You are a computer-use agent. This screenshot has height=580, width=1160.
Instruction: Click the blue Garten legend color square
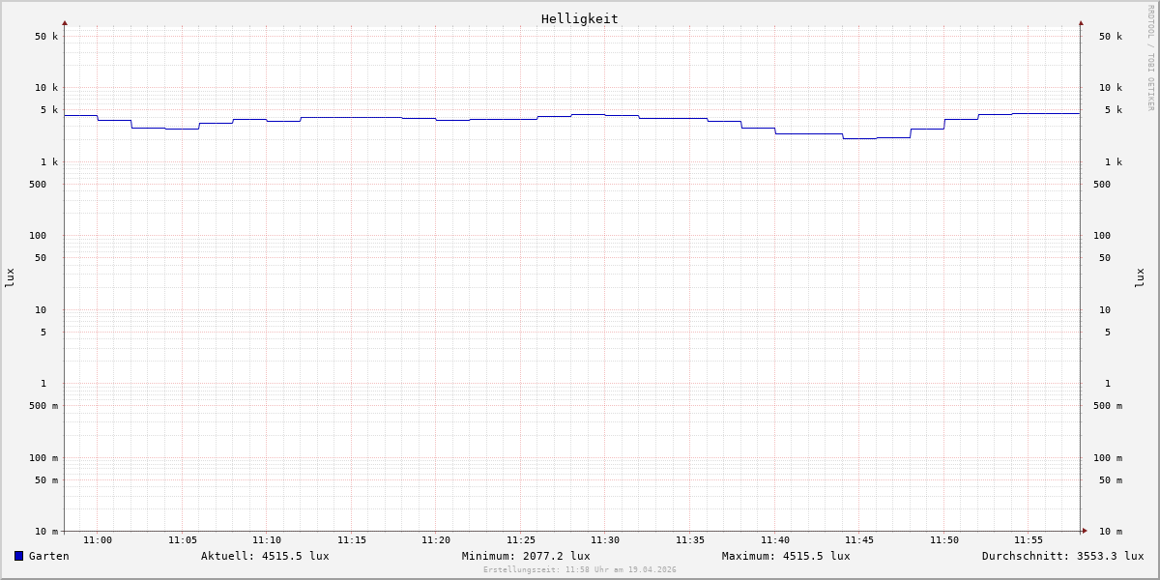[18, 556]
